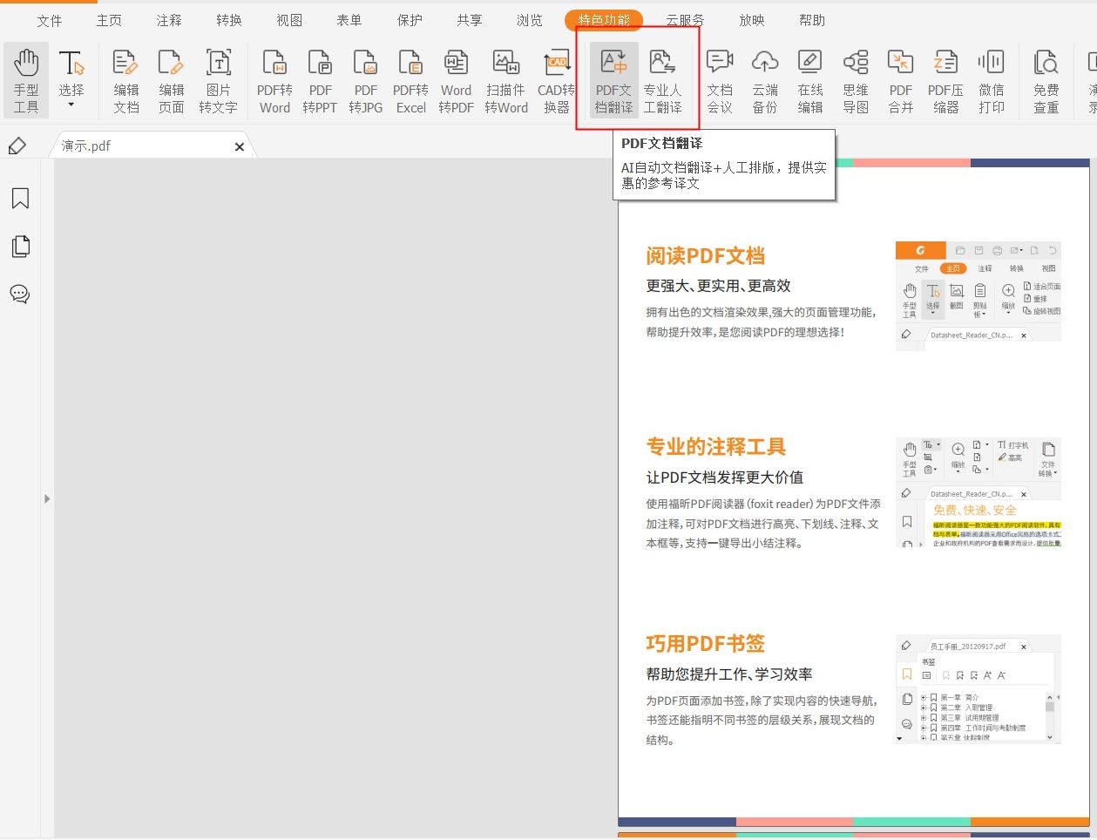Close the 演示.pdf document tab
Screen dimensions: 1097x840
[x=240, y=146]
